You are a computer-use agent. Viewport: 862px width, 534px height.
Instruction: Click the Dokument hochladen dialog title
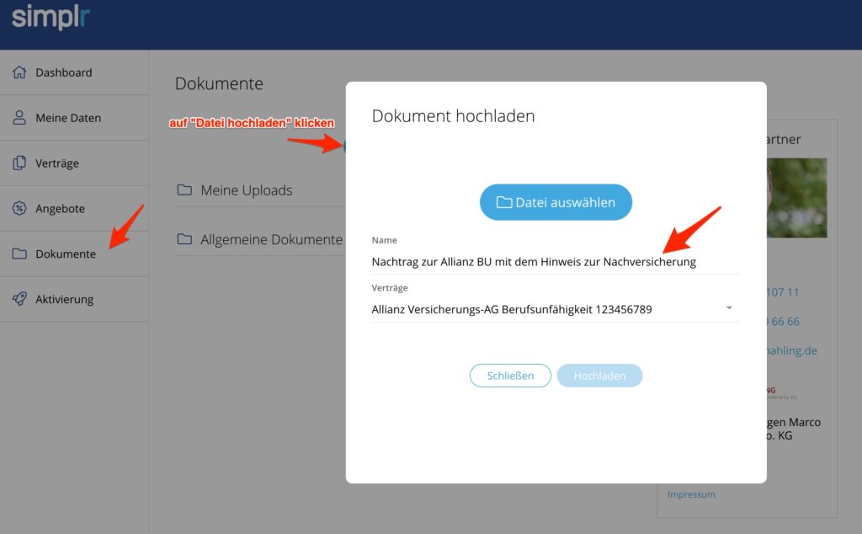coord(453,116)
